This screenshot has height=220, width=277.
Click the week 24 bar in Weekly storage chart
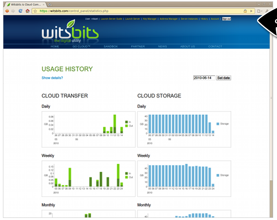[213, 185]
